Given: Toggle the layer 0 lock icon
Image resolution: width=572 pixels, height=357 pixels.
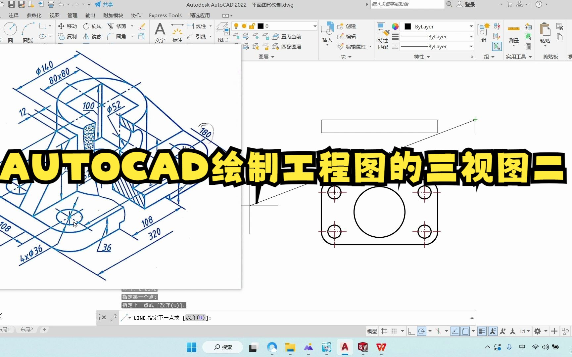Looking at the screenshot, I should pyautogui.click(x=252, y=26).
